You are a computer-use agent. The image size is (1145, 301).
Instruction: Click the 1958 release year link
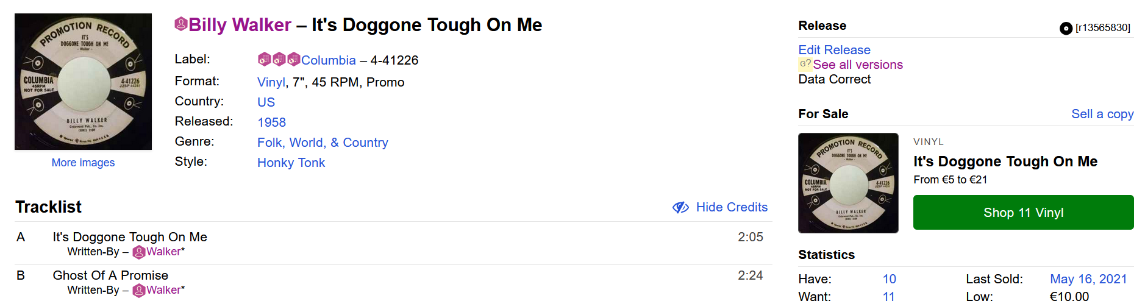(x=271, y=122)
